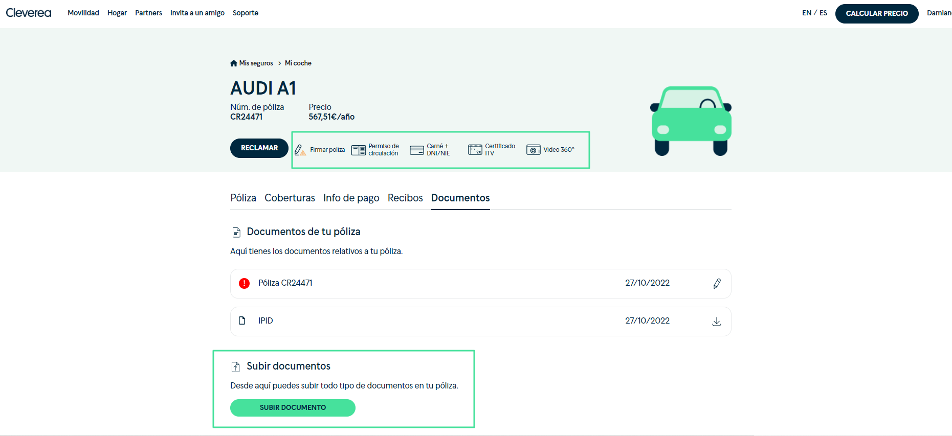The height and width of the screenshot is (436, 952).
Task: Click the Certificado ITV icon
Action: [475, 150]
